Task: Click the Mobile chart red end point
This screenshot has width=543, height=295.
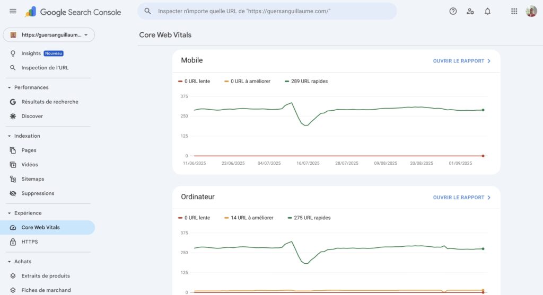Action: coord(483,156)
